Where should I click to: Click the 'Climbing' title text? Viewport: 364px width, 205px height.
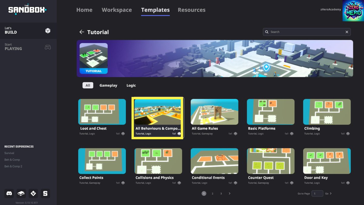(x=312, y=128)
